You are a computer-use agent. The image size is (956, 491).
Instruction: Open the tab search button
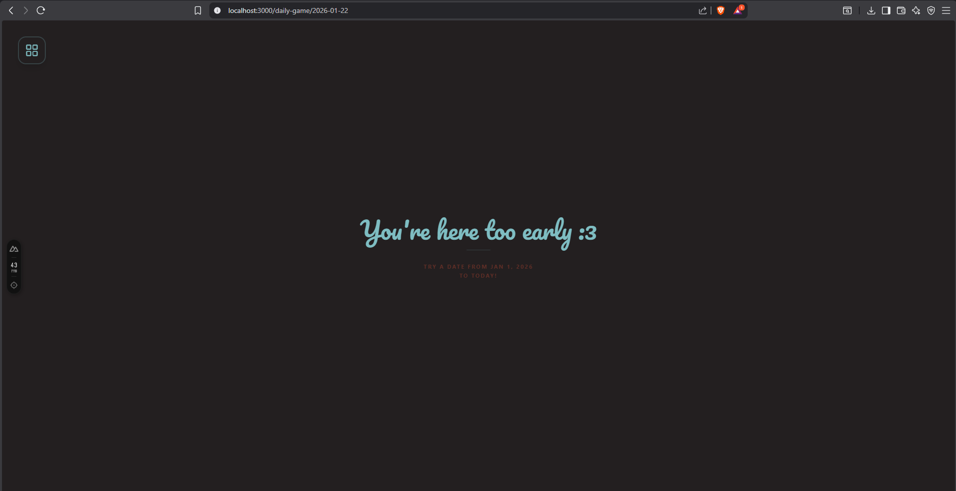847,10
